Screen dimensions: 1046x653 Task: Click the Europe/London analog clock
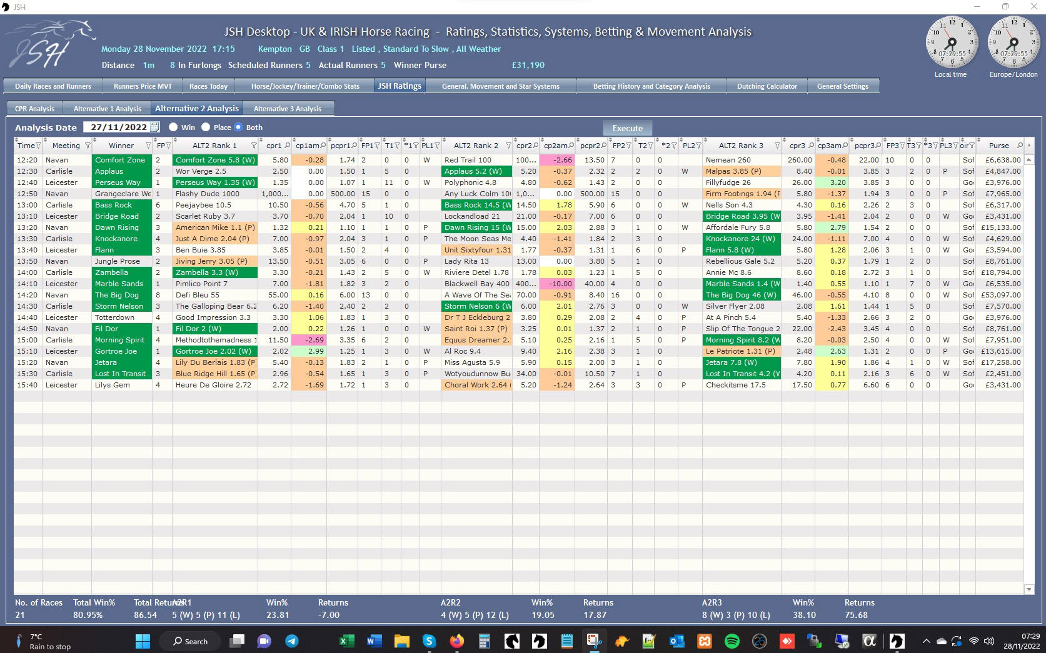point(1013,42)
